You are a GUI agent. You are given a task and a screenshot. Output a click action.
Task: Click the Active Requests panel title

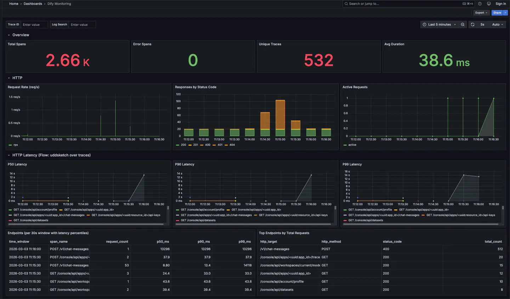point(355,87)
